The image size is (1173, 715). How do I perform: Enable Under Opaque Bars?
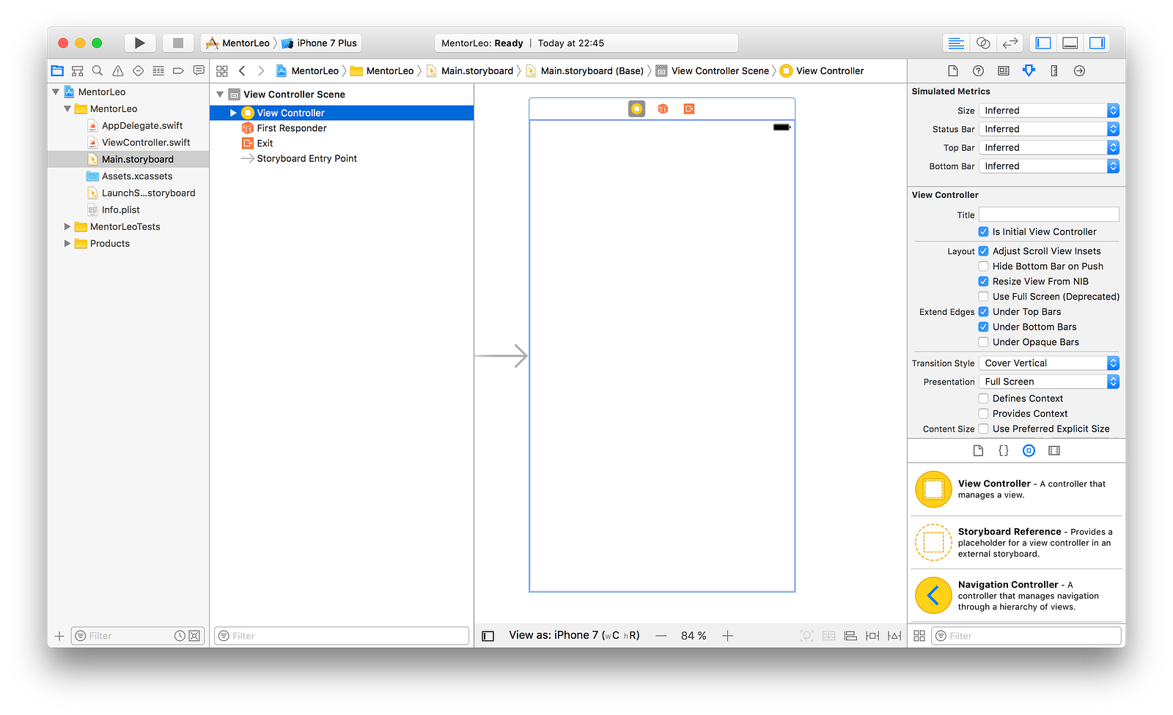point(984,342)
